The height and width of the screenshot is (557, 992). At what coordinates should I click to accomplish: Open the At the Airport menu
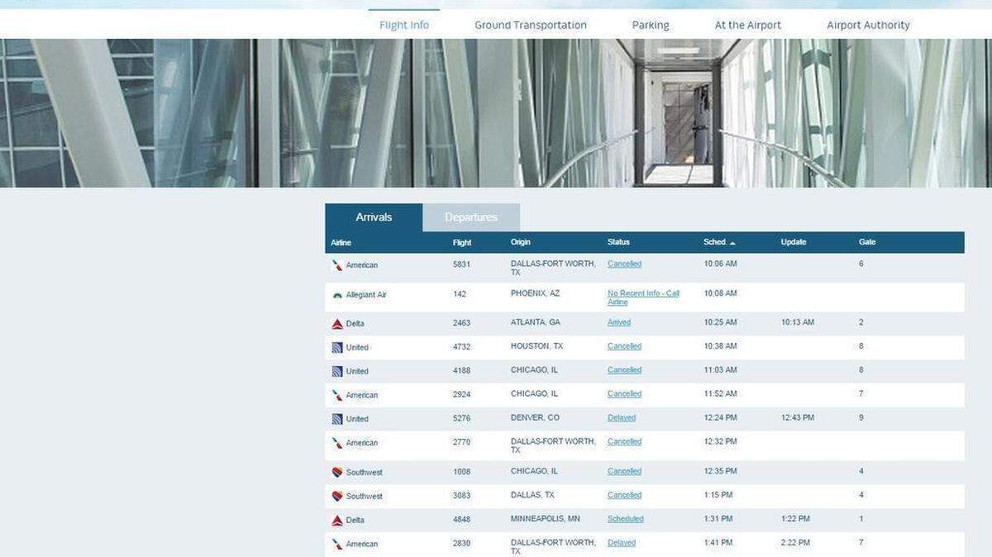[x=748, y=25]
